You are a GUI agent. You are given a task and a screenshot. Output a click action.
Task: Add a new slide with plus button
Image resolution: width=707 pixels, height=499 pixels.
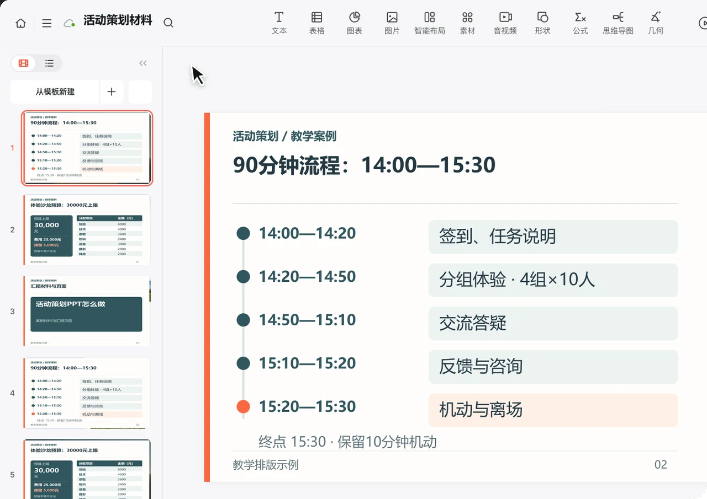[x=112, y=92]
